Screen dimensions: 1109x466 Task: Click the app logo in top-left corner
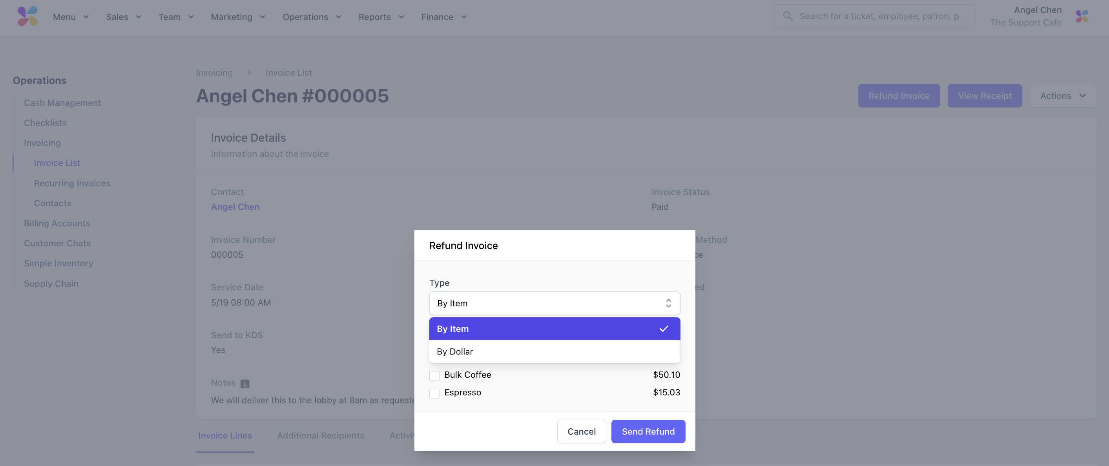coord(27,16)
